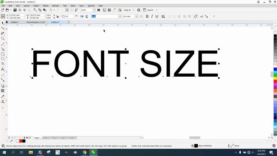
Task: Open the Options gear icon
Action: point(138,10)
